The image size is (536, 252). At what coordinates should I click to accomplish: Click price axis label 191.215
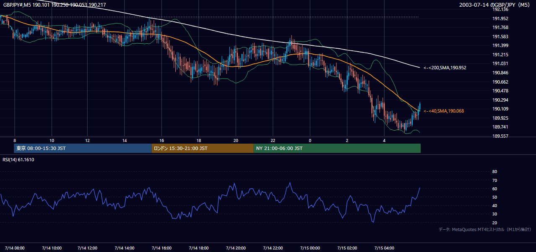coord(500,55)
